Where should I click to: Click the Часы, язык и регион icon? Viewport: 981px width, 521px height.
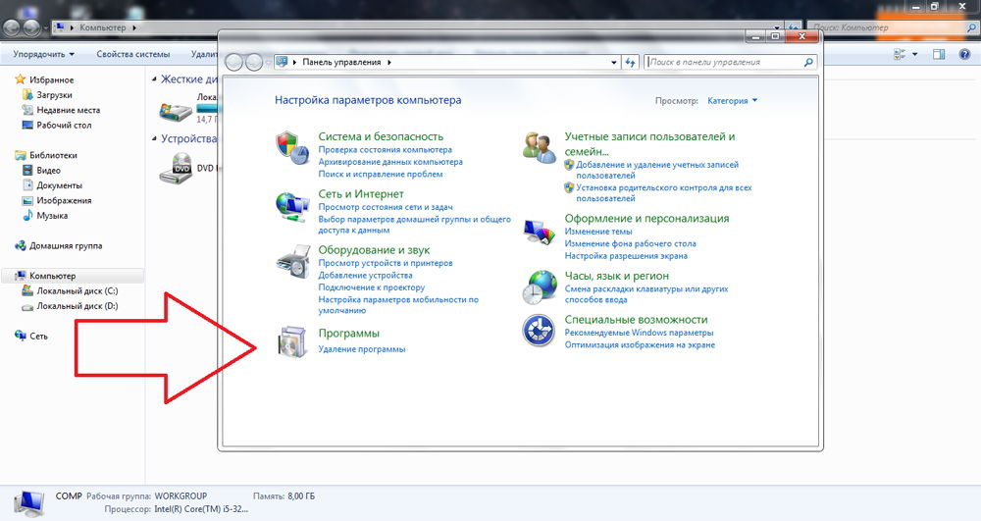[539, 286]
